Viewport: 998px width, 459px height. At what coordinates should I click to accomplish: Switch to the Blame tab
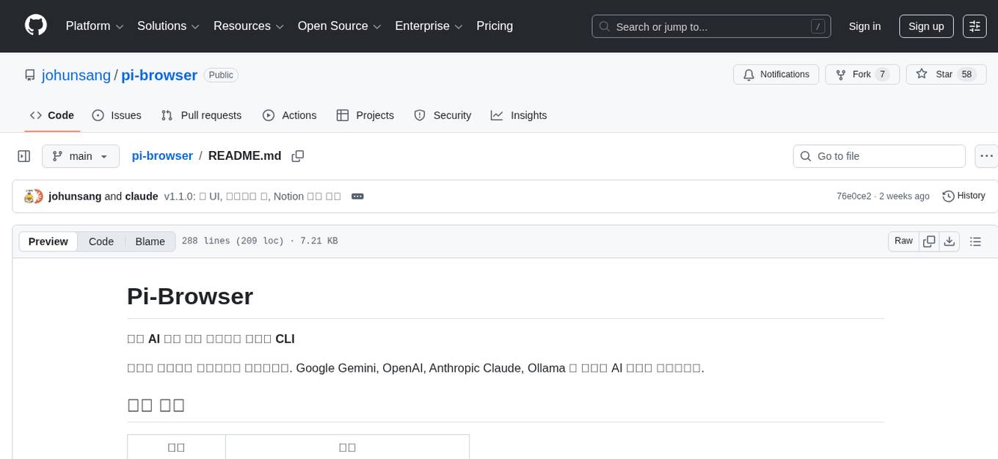coord(150,240)
